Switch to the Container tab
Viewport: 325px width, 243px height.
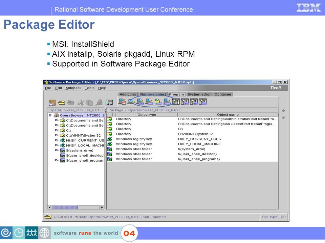click(x=223, y=94)
